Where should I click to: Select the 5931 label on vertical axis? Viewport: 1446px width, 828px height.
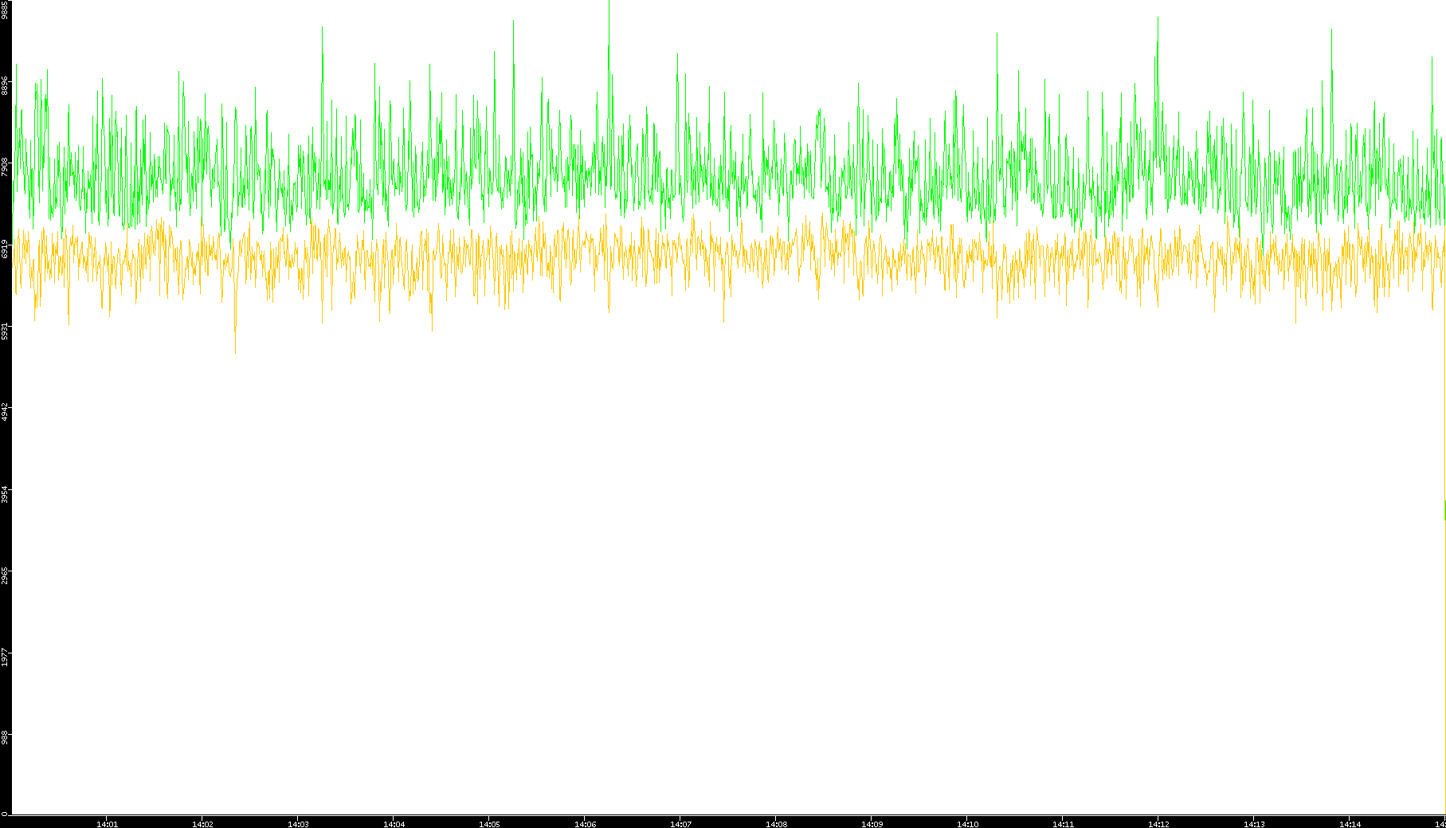(x=5, y=331)
